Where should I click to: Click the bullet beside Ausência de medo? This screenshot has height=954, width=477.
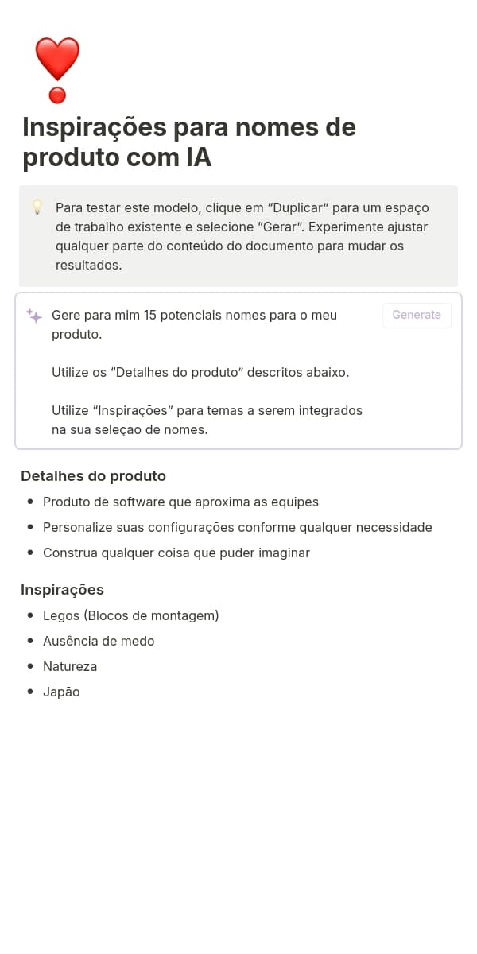point(30,641)
